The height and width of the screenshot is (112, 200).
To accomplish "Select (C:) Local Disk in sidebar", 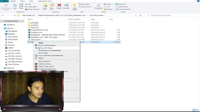I will pyautogui.click(x=14, y=50).
